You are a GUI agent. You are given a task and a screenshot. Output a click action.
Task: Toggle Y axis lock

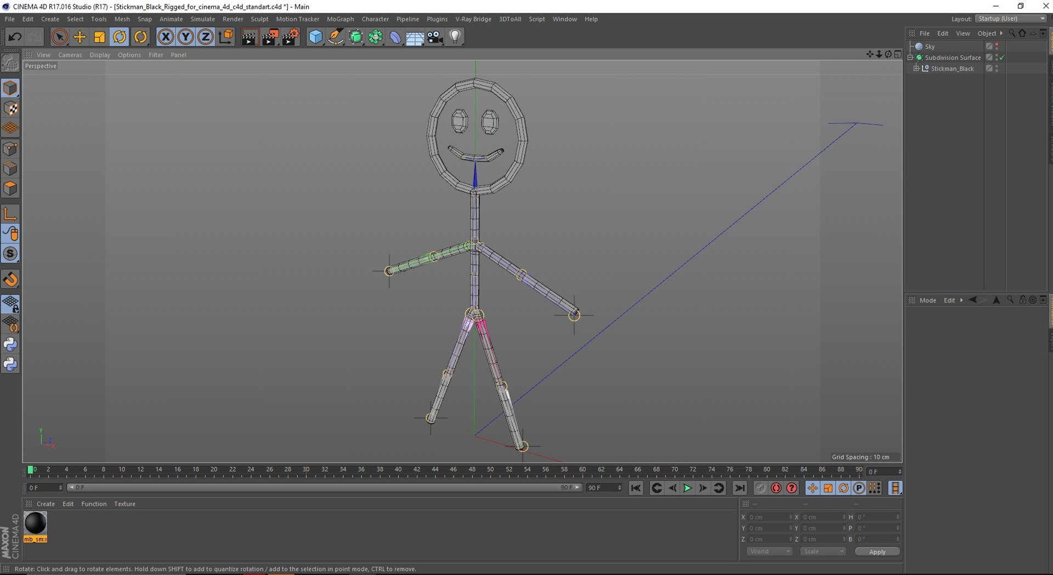(x=185, y=37)
